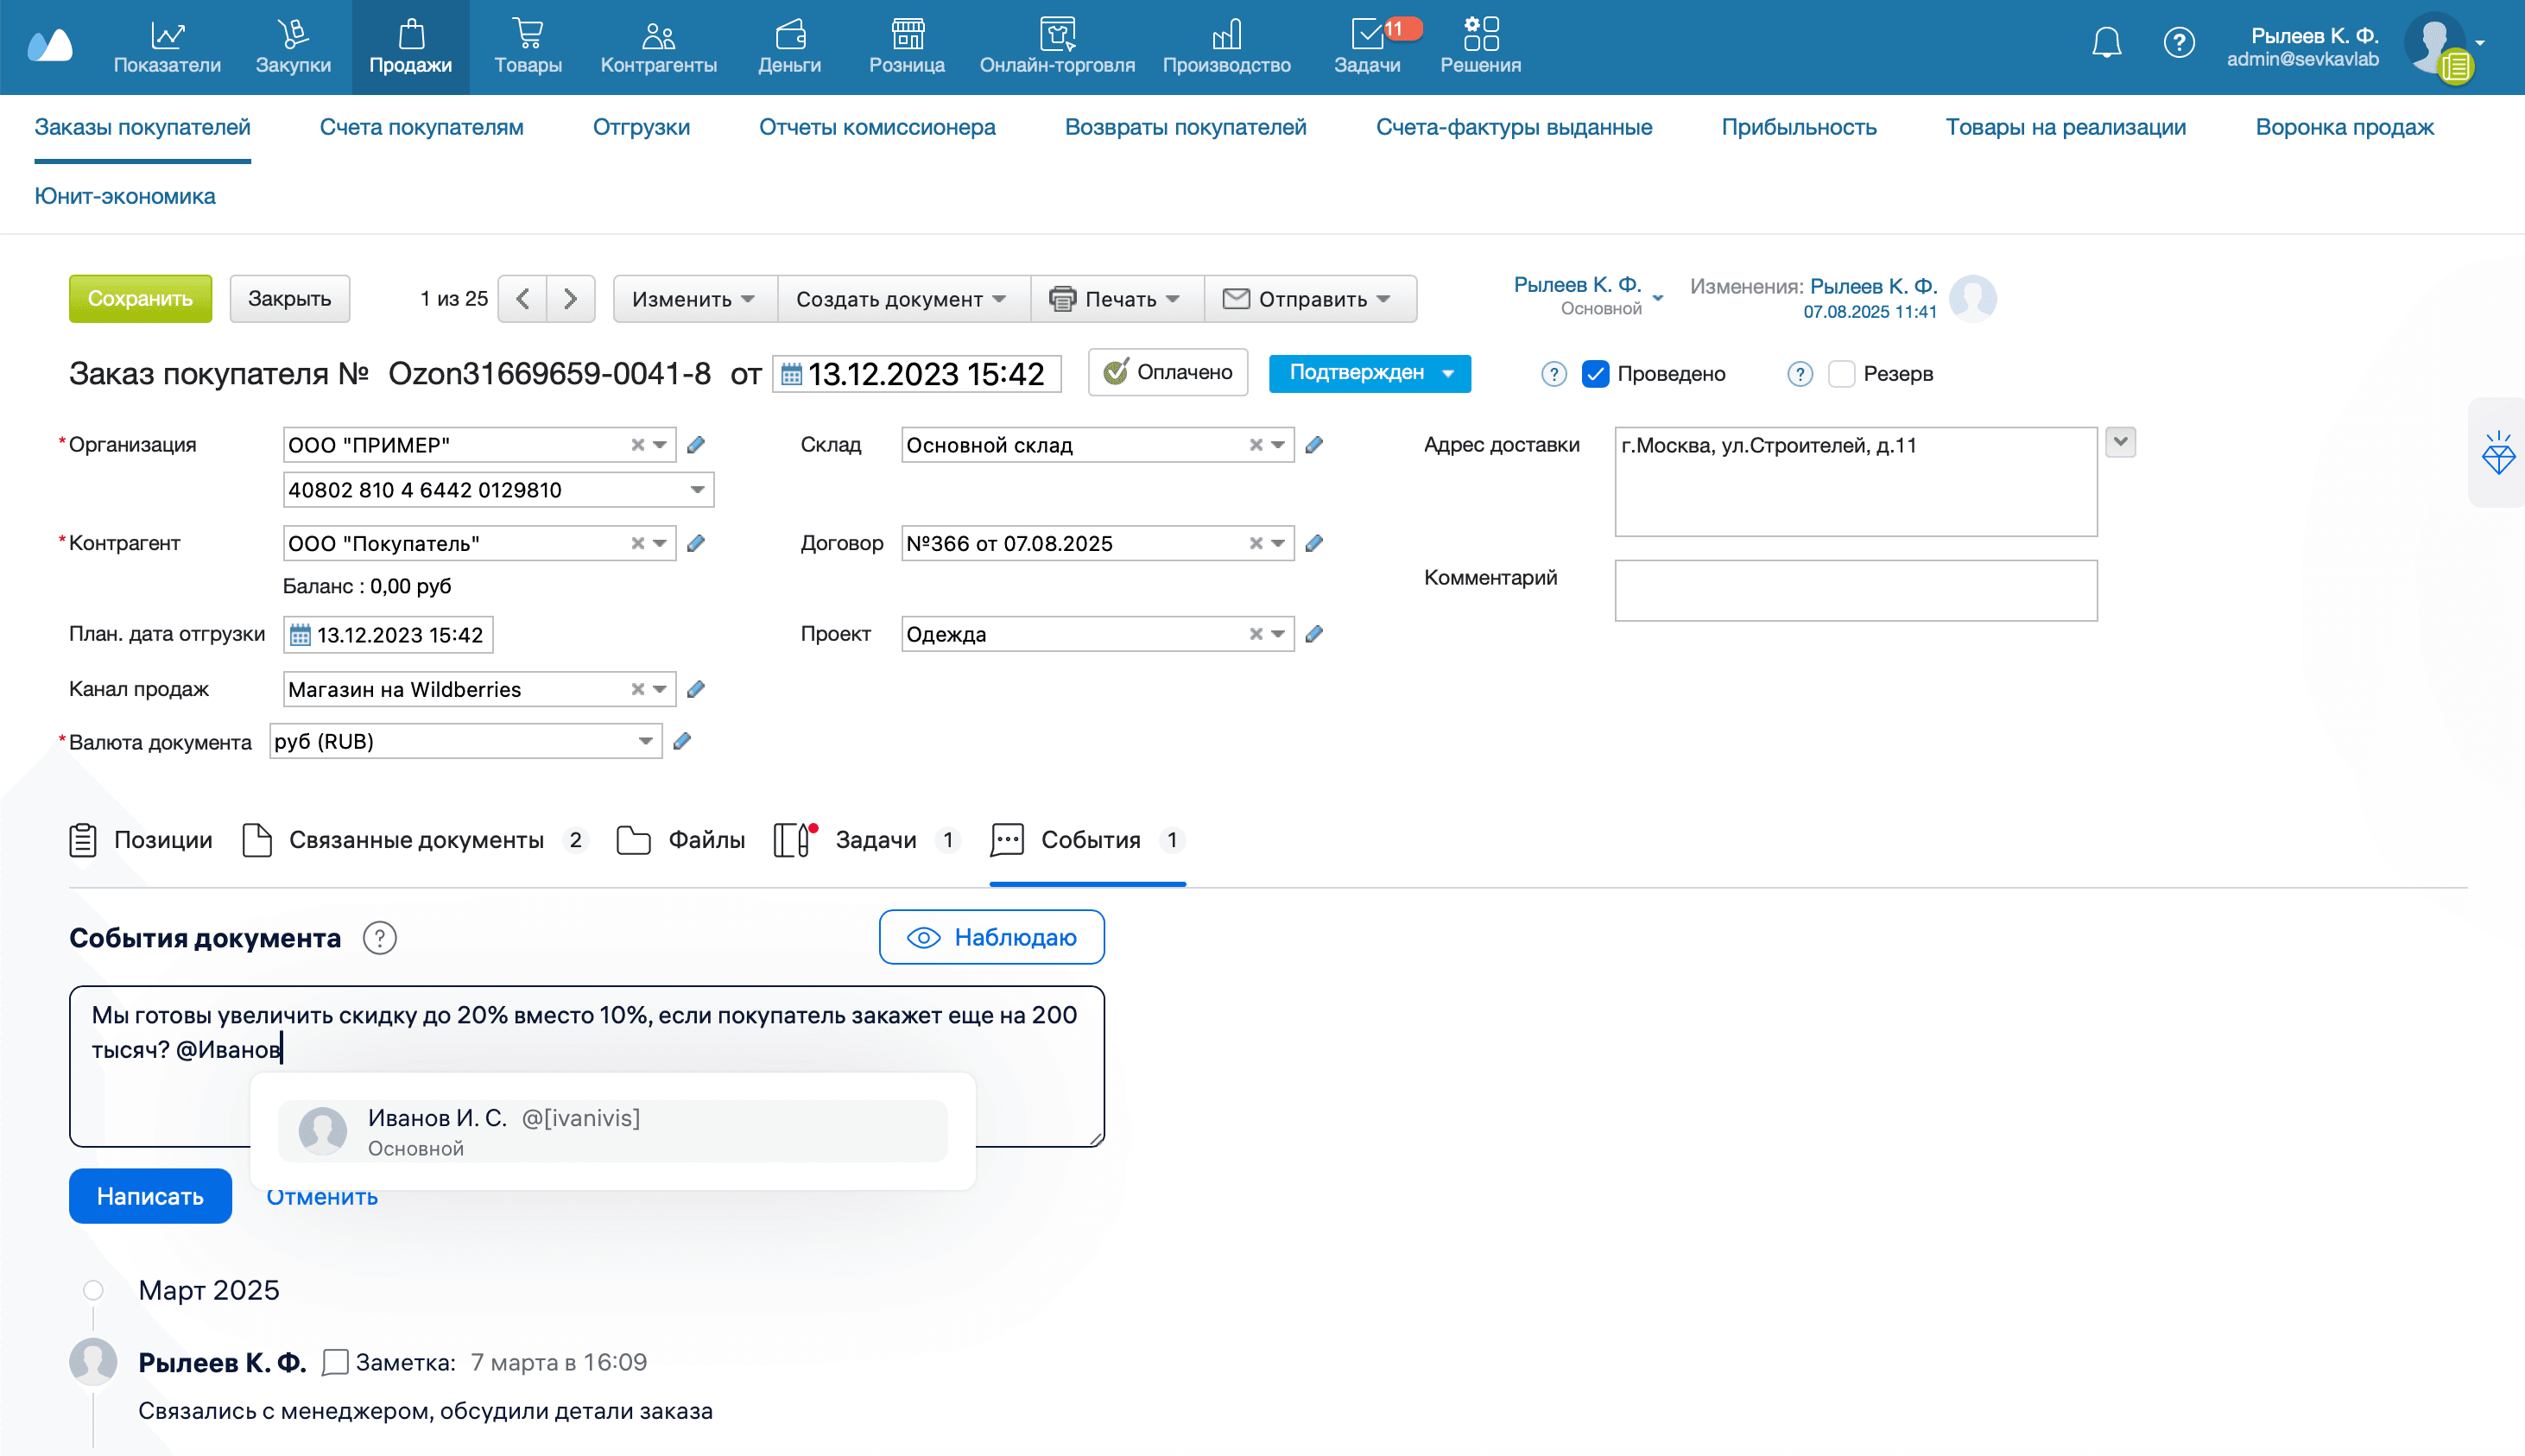Image resolution: width=2525 pixels, height=1456 pixels.
Task: Open the Создать документ dropdown
Action: click(901, 299)
